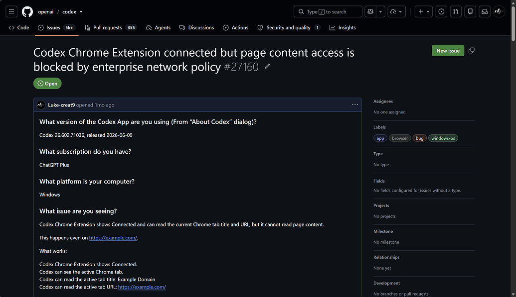516x297 pixels.
Task: Click the green New issue button
Action: click(448, 51)
